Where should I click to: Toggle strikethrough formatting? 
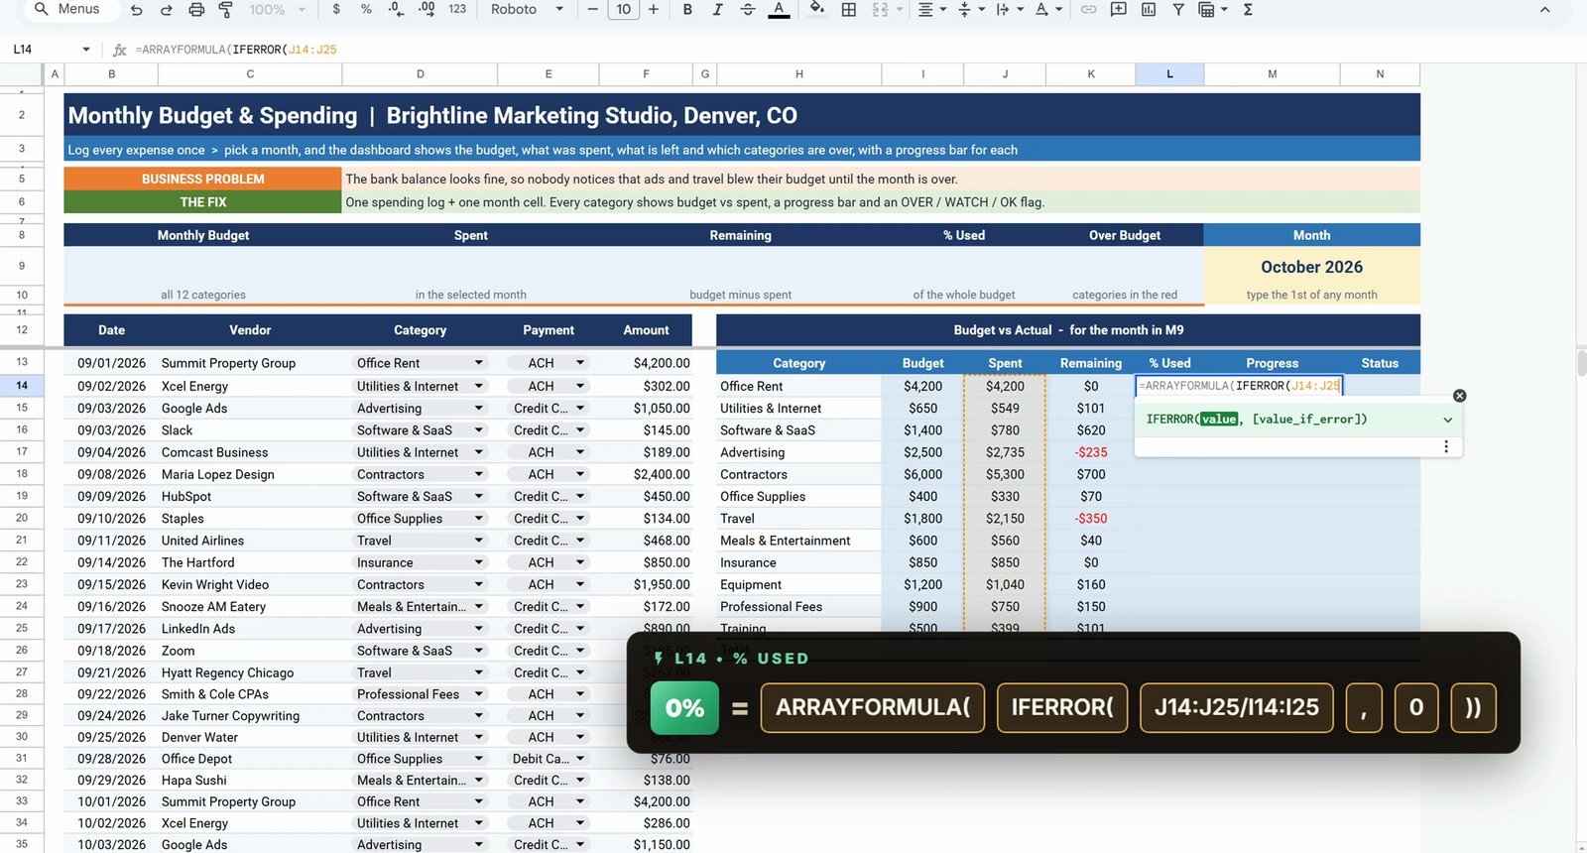point(748,9)
